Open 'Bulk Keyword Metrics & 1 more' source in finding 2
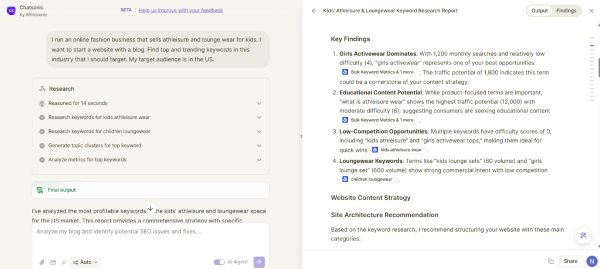 (x=378, y=120)
